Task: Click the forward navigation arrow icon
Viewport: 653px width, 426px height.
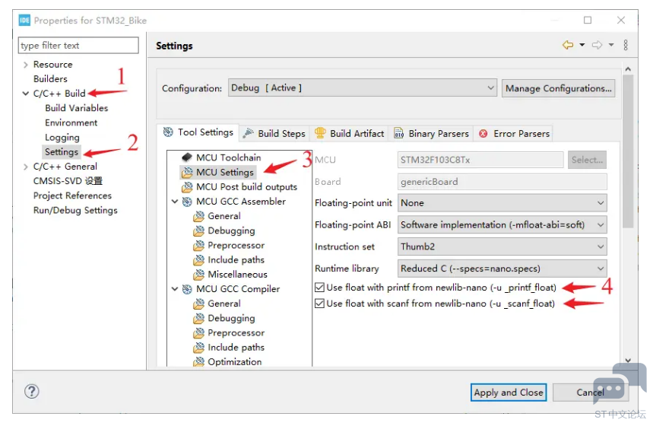Action: pos(597,45)
